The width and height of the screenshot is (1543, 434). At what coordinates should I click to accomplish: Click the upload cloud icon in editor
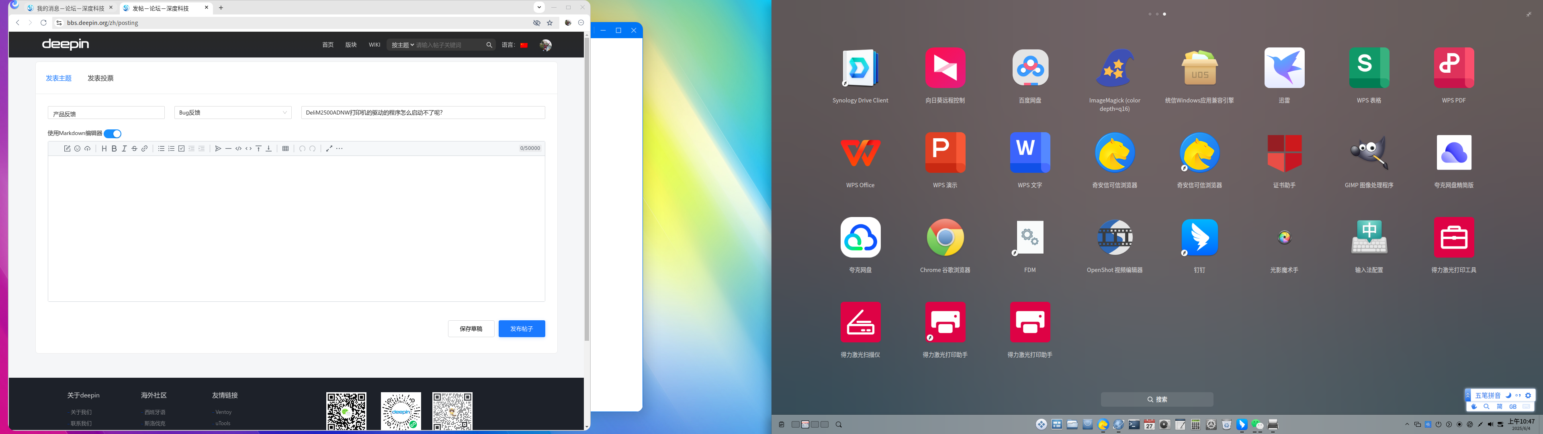click(88, 149)
